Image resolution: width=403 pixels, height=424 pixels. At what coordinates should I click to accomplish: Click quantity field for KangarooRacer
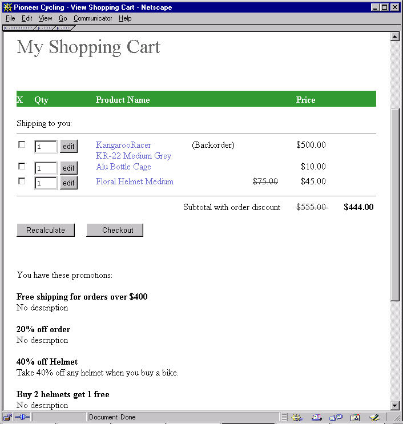coord(46,147)
